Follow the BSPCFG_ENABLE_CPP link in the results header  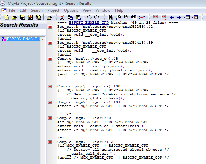point(89,23)
